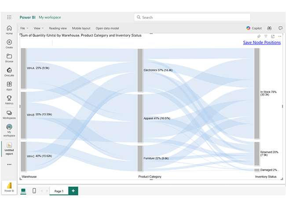This screenshot has width=286, height=207.
Task: Pin the Sankey visual
Action: point(259,36)
